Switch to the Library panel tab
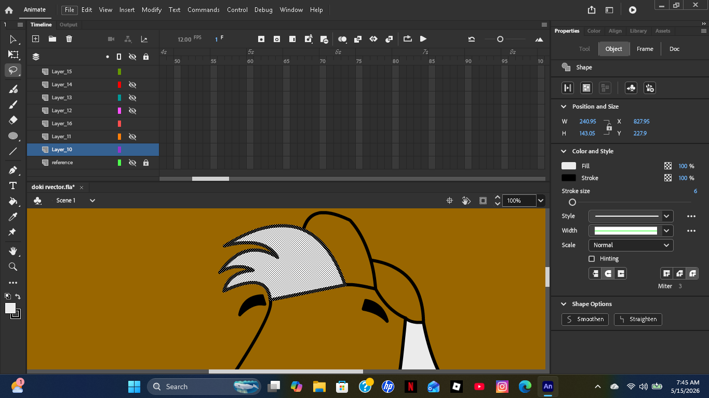709x398 pixels. tap(638, 31)
